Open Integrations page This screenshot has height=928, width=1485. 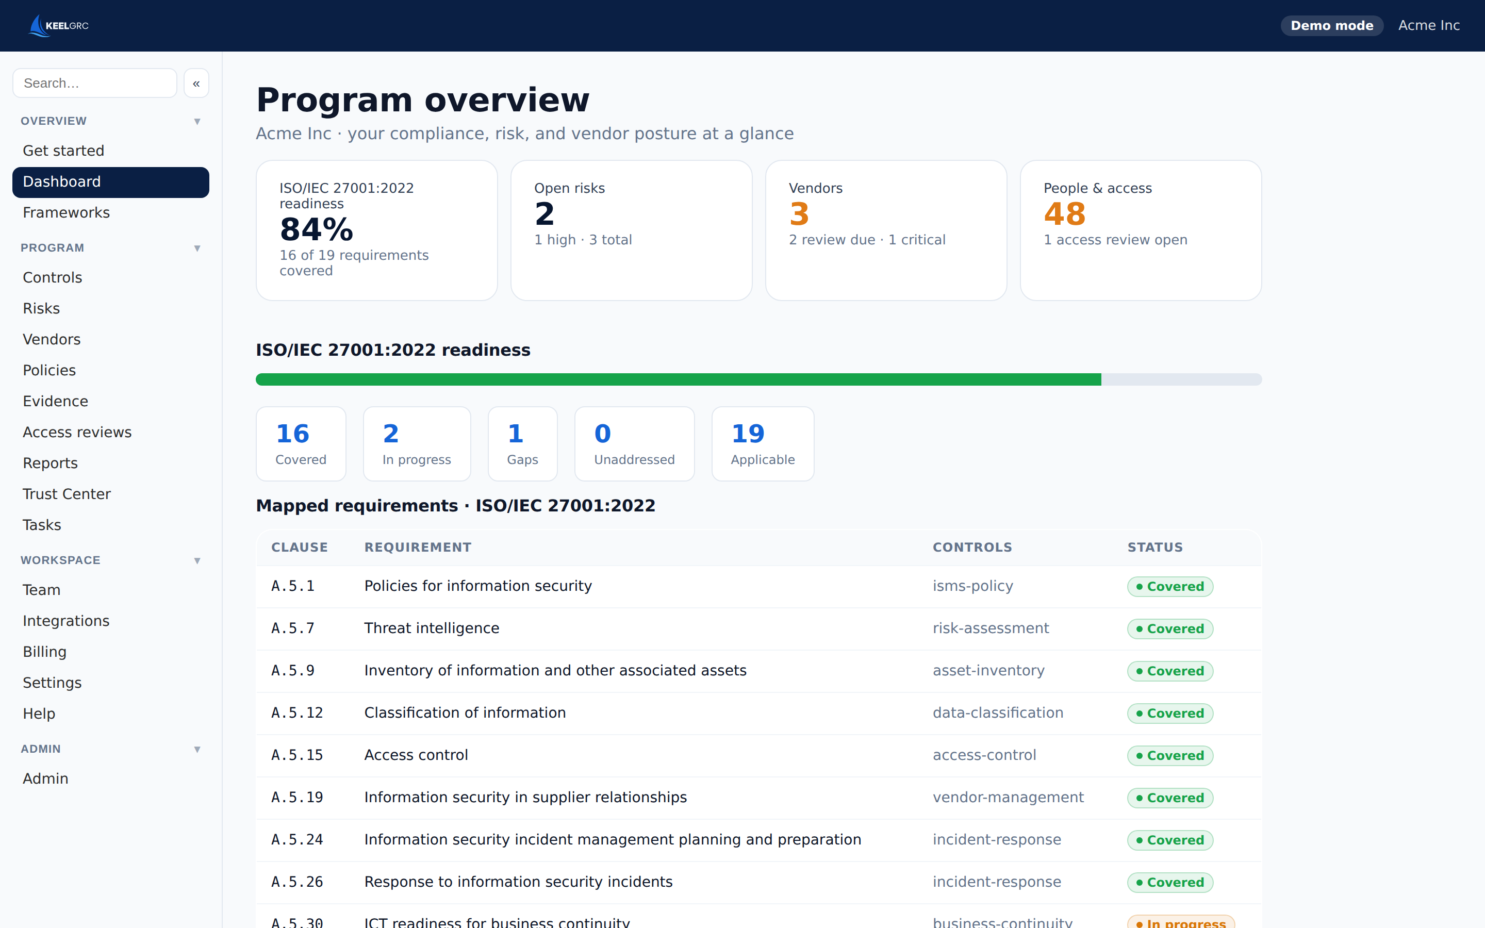point(110,621)
